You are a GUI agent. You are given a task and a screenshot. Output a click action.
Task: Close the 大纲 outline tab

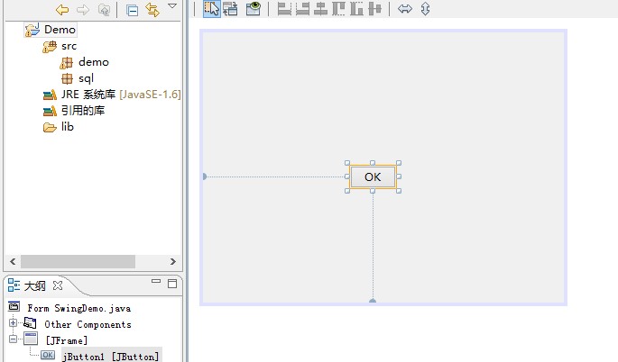point(58,285)
